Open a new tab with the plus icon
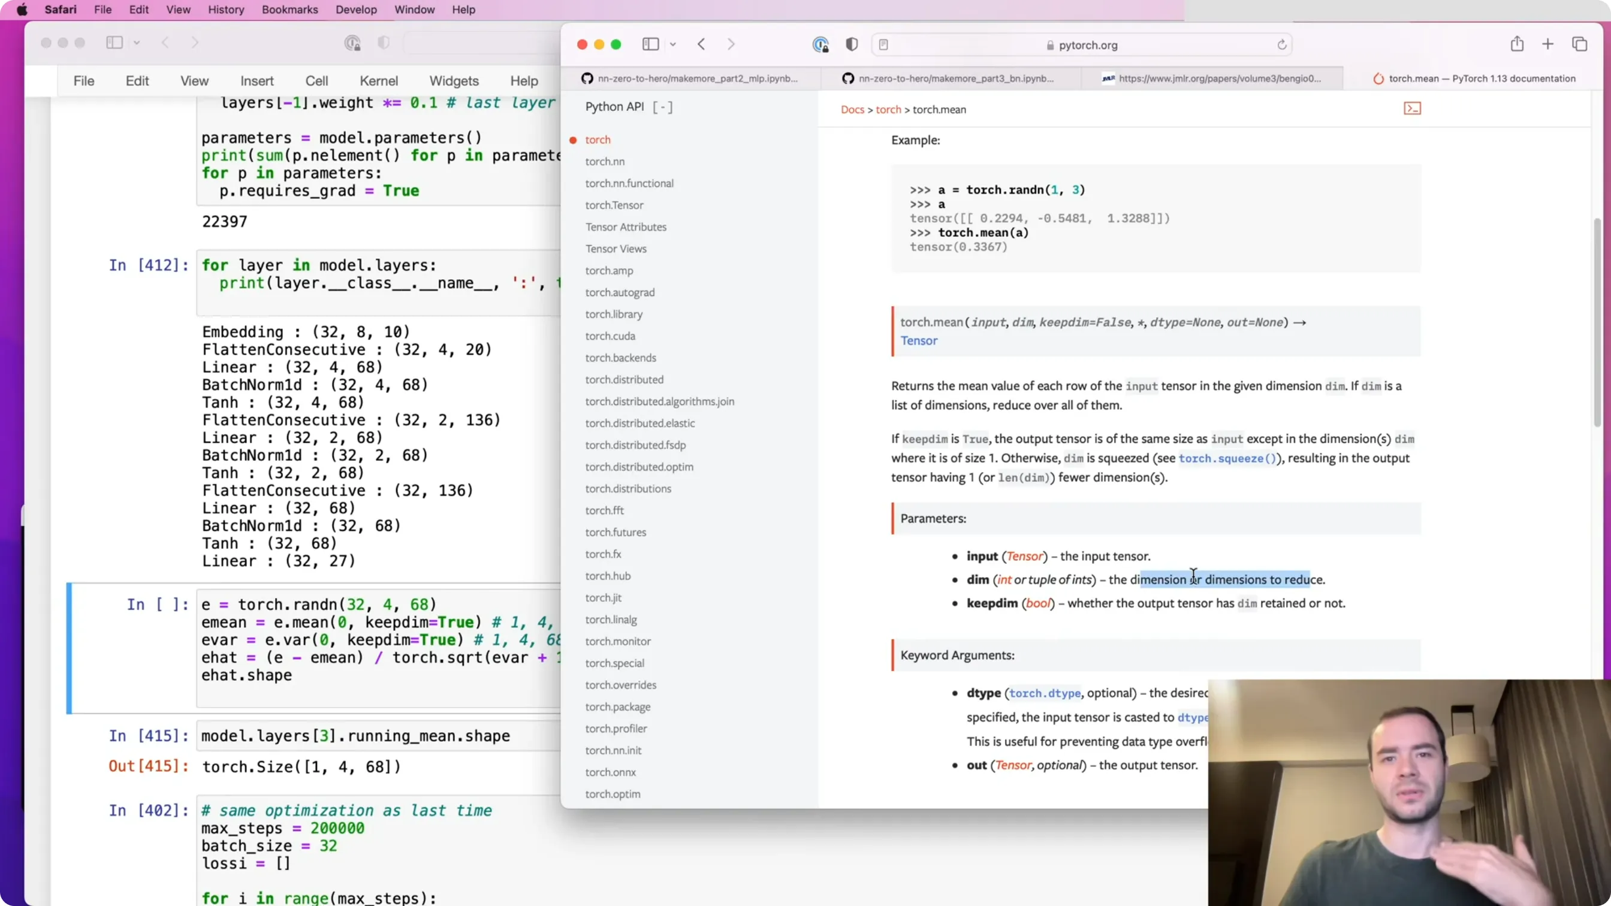This screenshot has height=906, width=1611. [x=1548, y=44]
